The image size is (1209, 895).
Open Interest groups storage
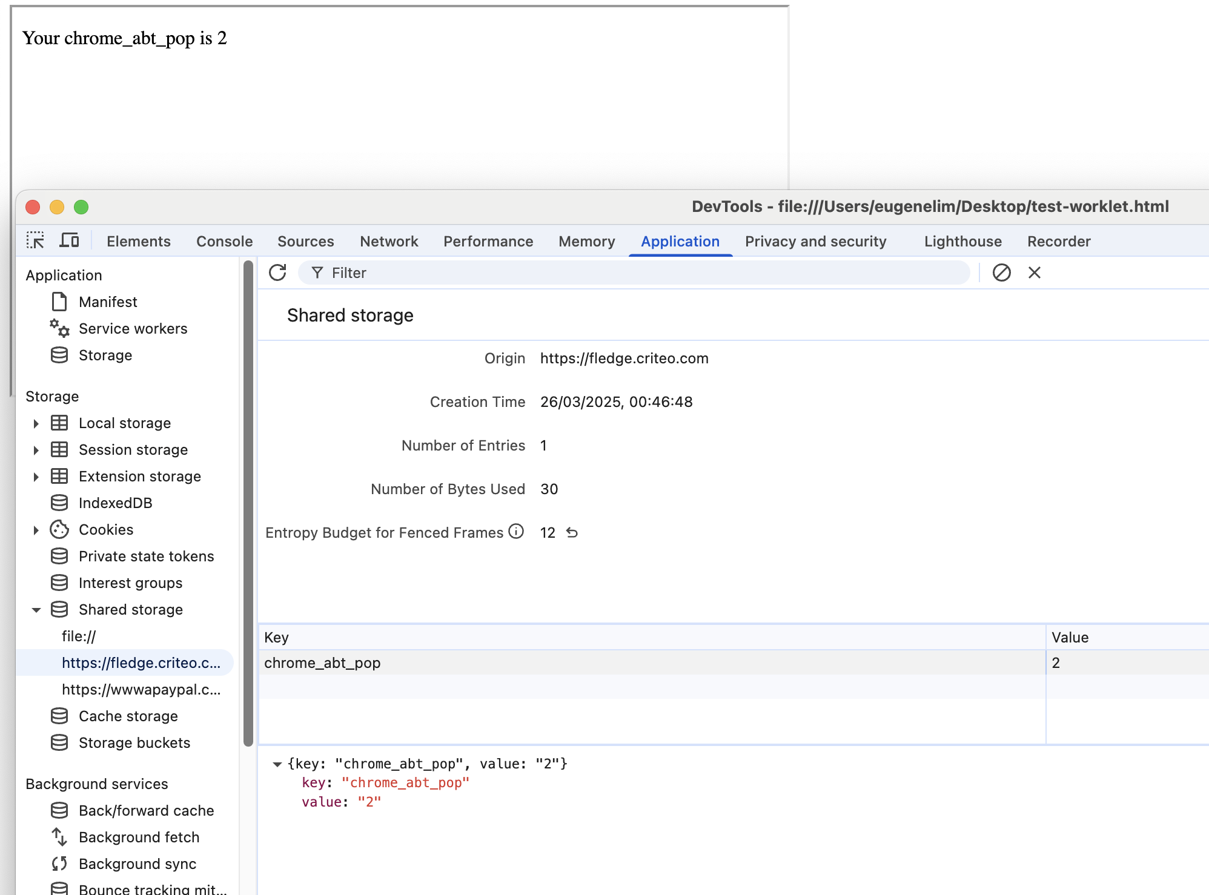[130, 583]
